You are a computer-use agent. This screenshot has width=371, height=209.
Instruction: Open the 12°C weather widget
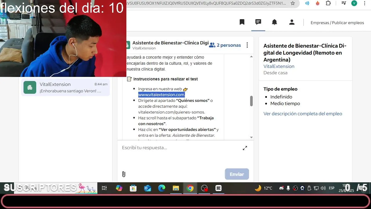click(263, 188)
